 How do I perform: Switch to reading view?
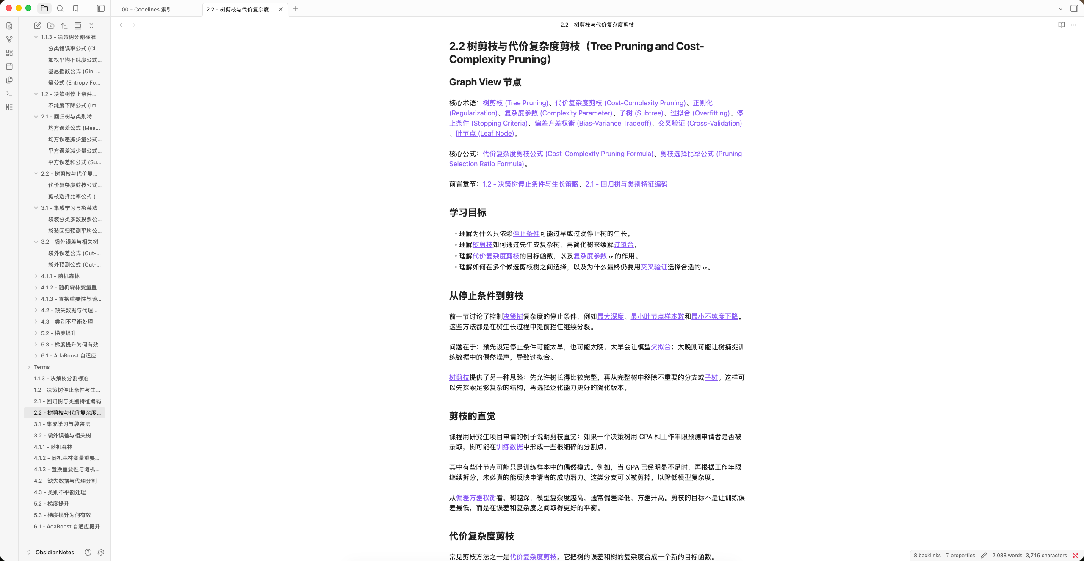point(1062,25)
